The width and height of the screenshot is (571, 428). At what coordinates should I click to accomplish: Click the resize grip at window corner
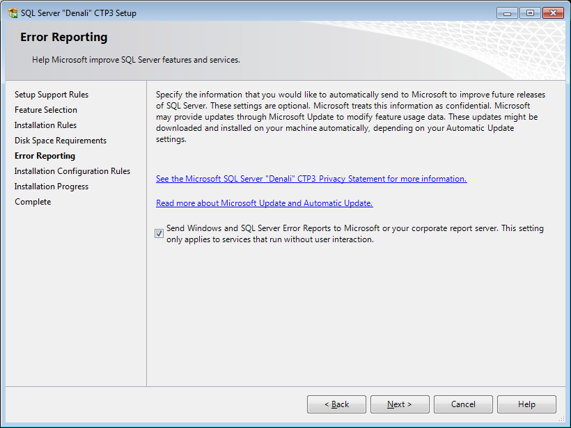(x=561, y=418)
